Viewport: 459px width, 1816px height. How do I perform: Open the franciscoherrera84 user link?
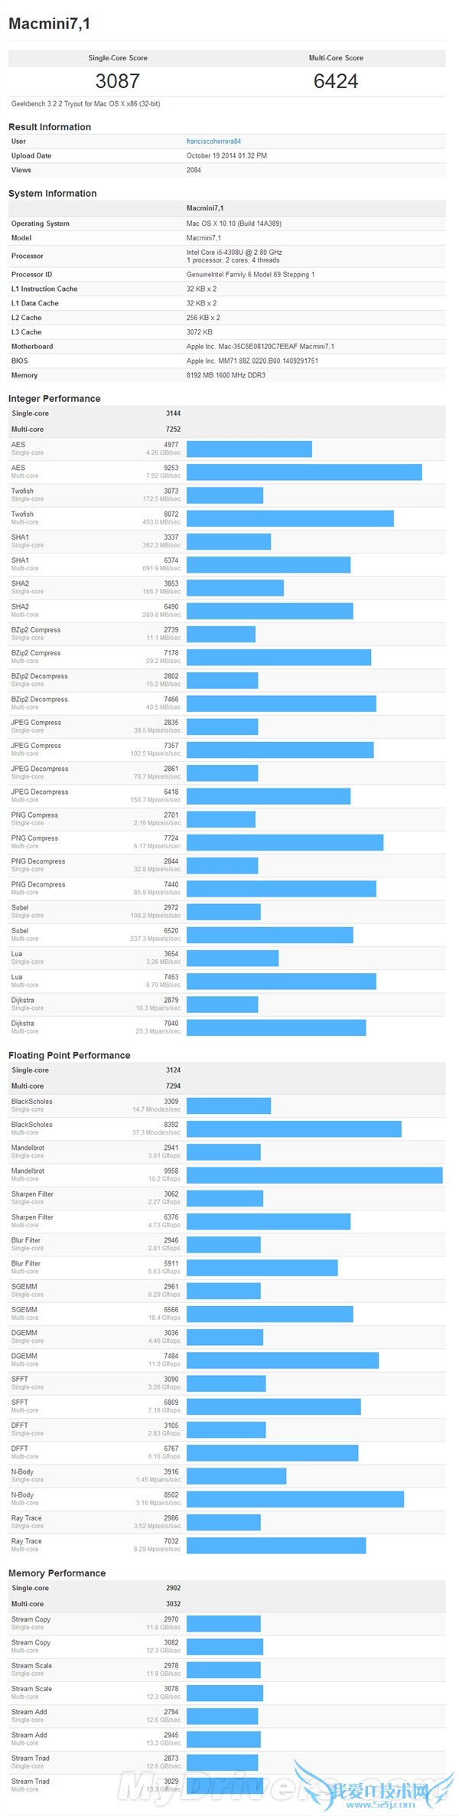[x=213, y=142]
